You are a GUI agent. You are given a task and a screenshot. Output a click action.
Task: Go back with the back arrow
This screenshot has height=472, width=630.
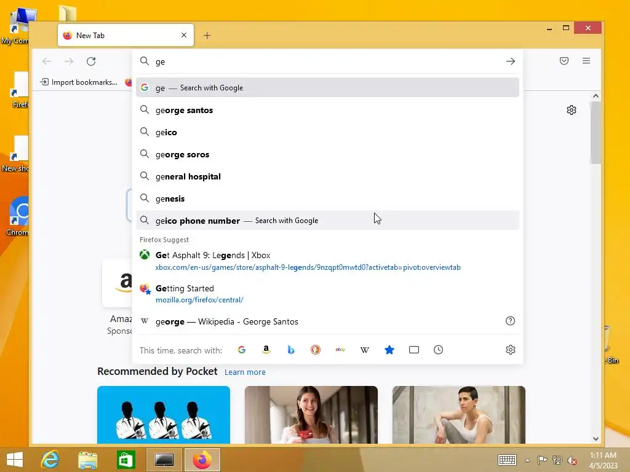[x=47, y=61]
